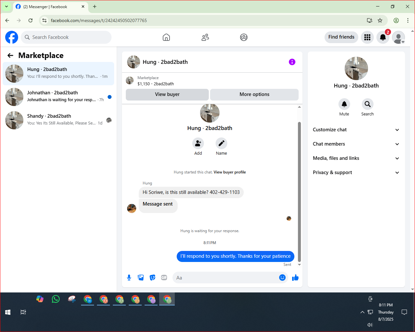This screenshot has height=332, width=415.
Task: Open the Windows notification center
Action: pos(404,312)
